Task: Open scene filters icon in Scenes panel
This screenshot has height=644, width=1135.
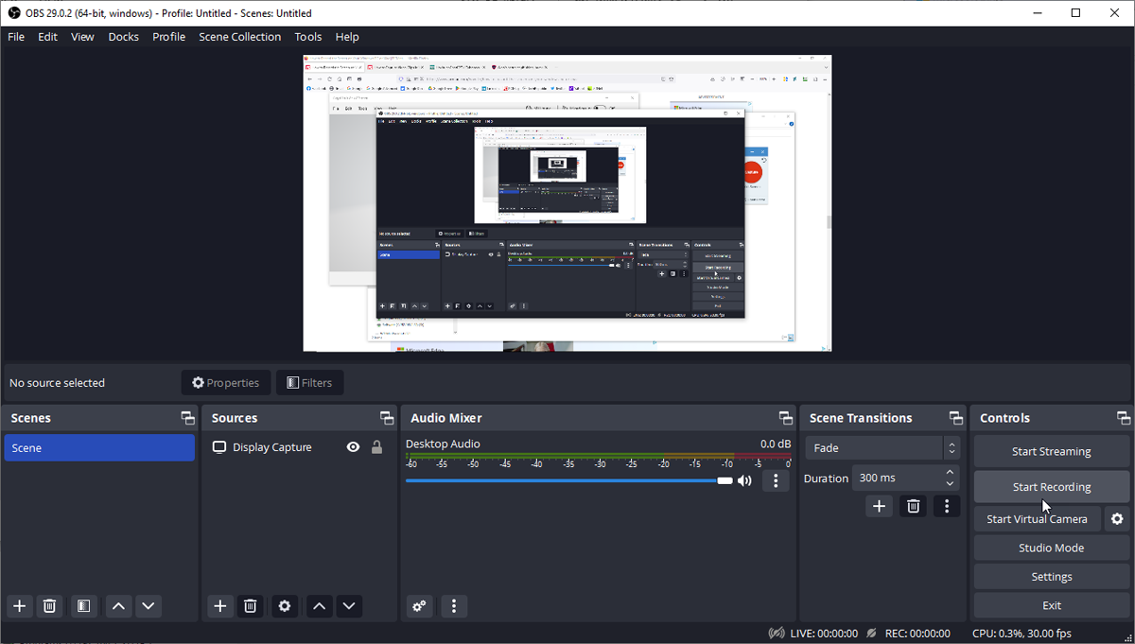Action: coord(84,606)
